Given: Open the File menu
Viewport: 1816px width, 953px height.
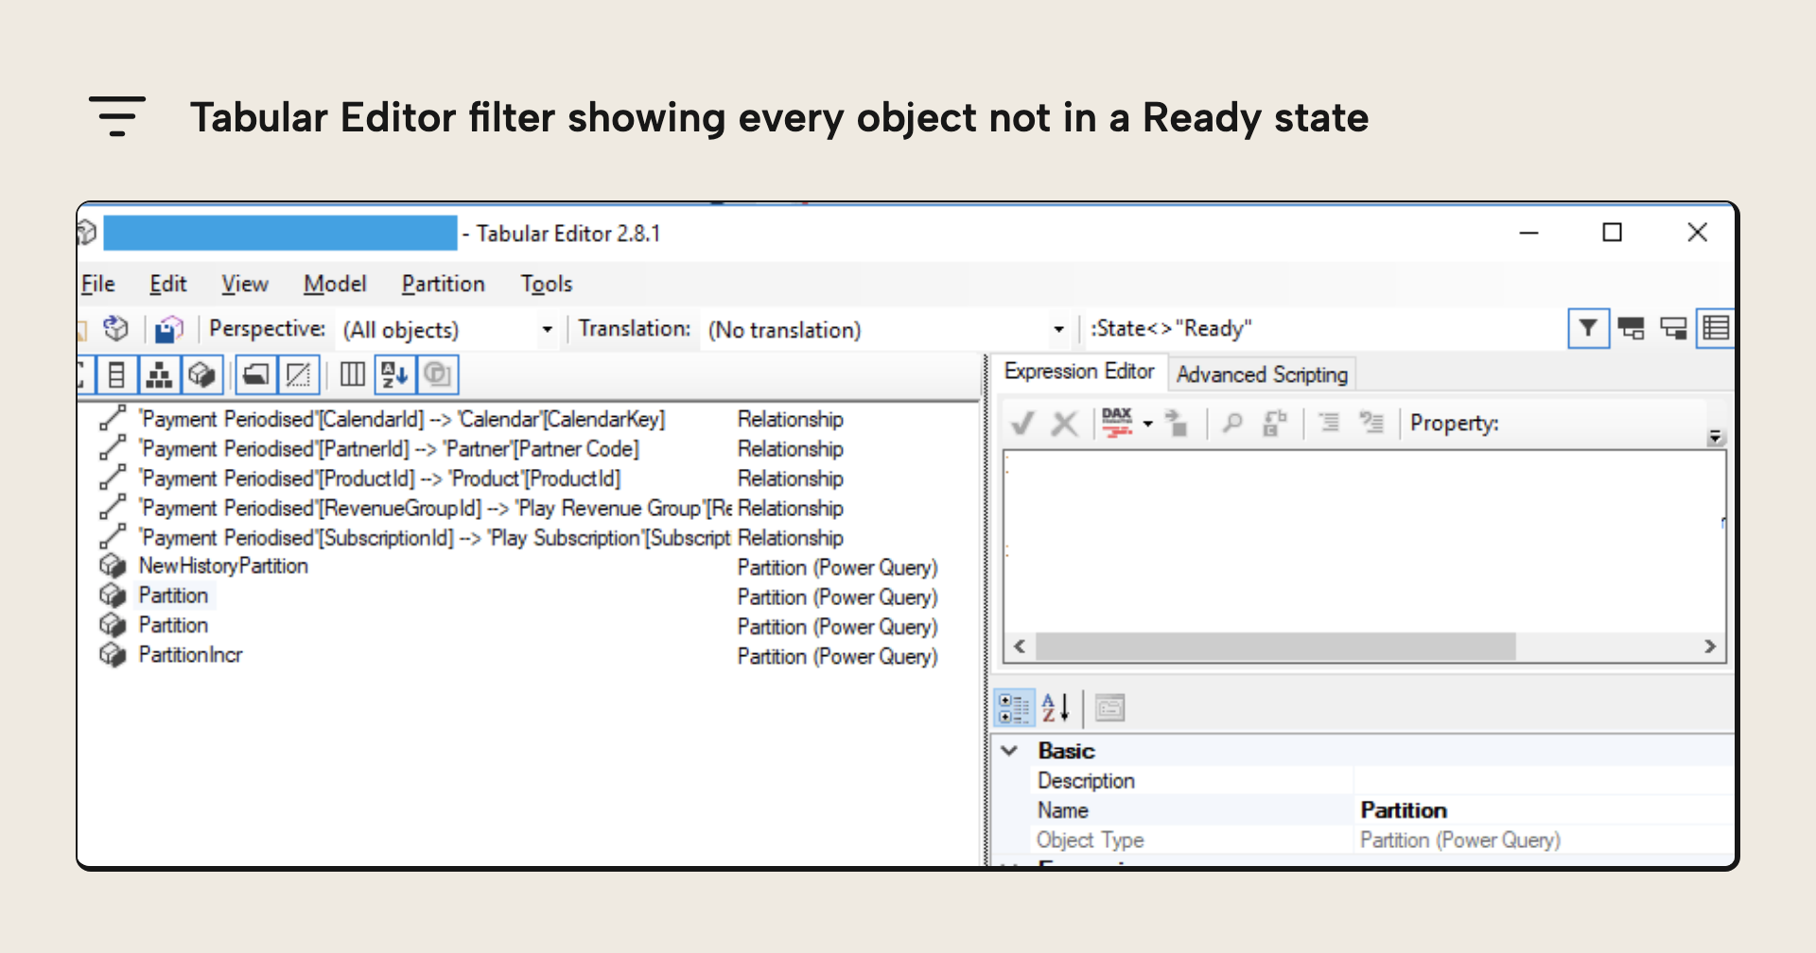Looking at the screenshot, I should [x=97, y=284].
